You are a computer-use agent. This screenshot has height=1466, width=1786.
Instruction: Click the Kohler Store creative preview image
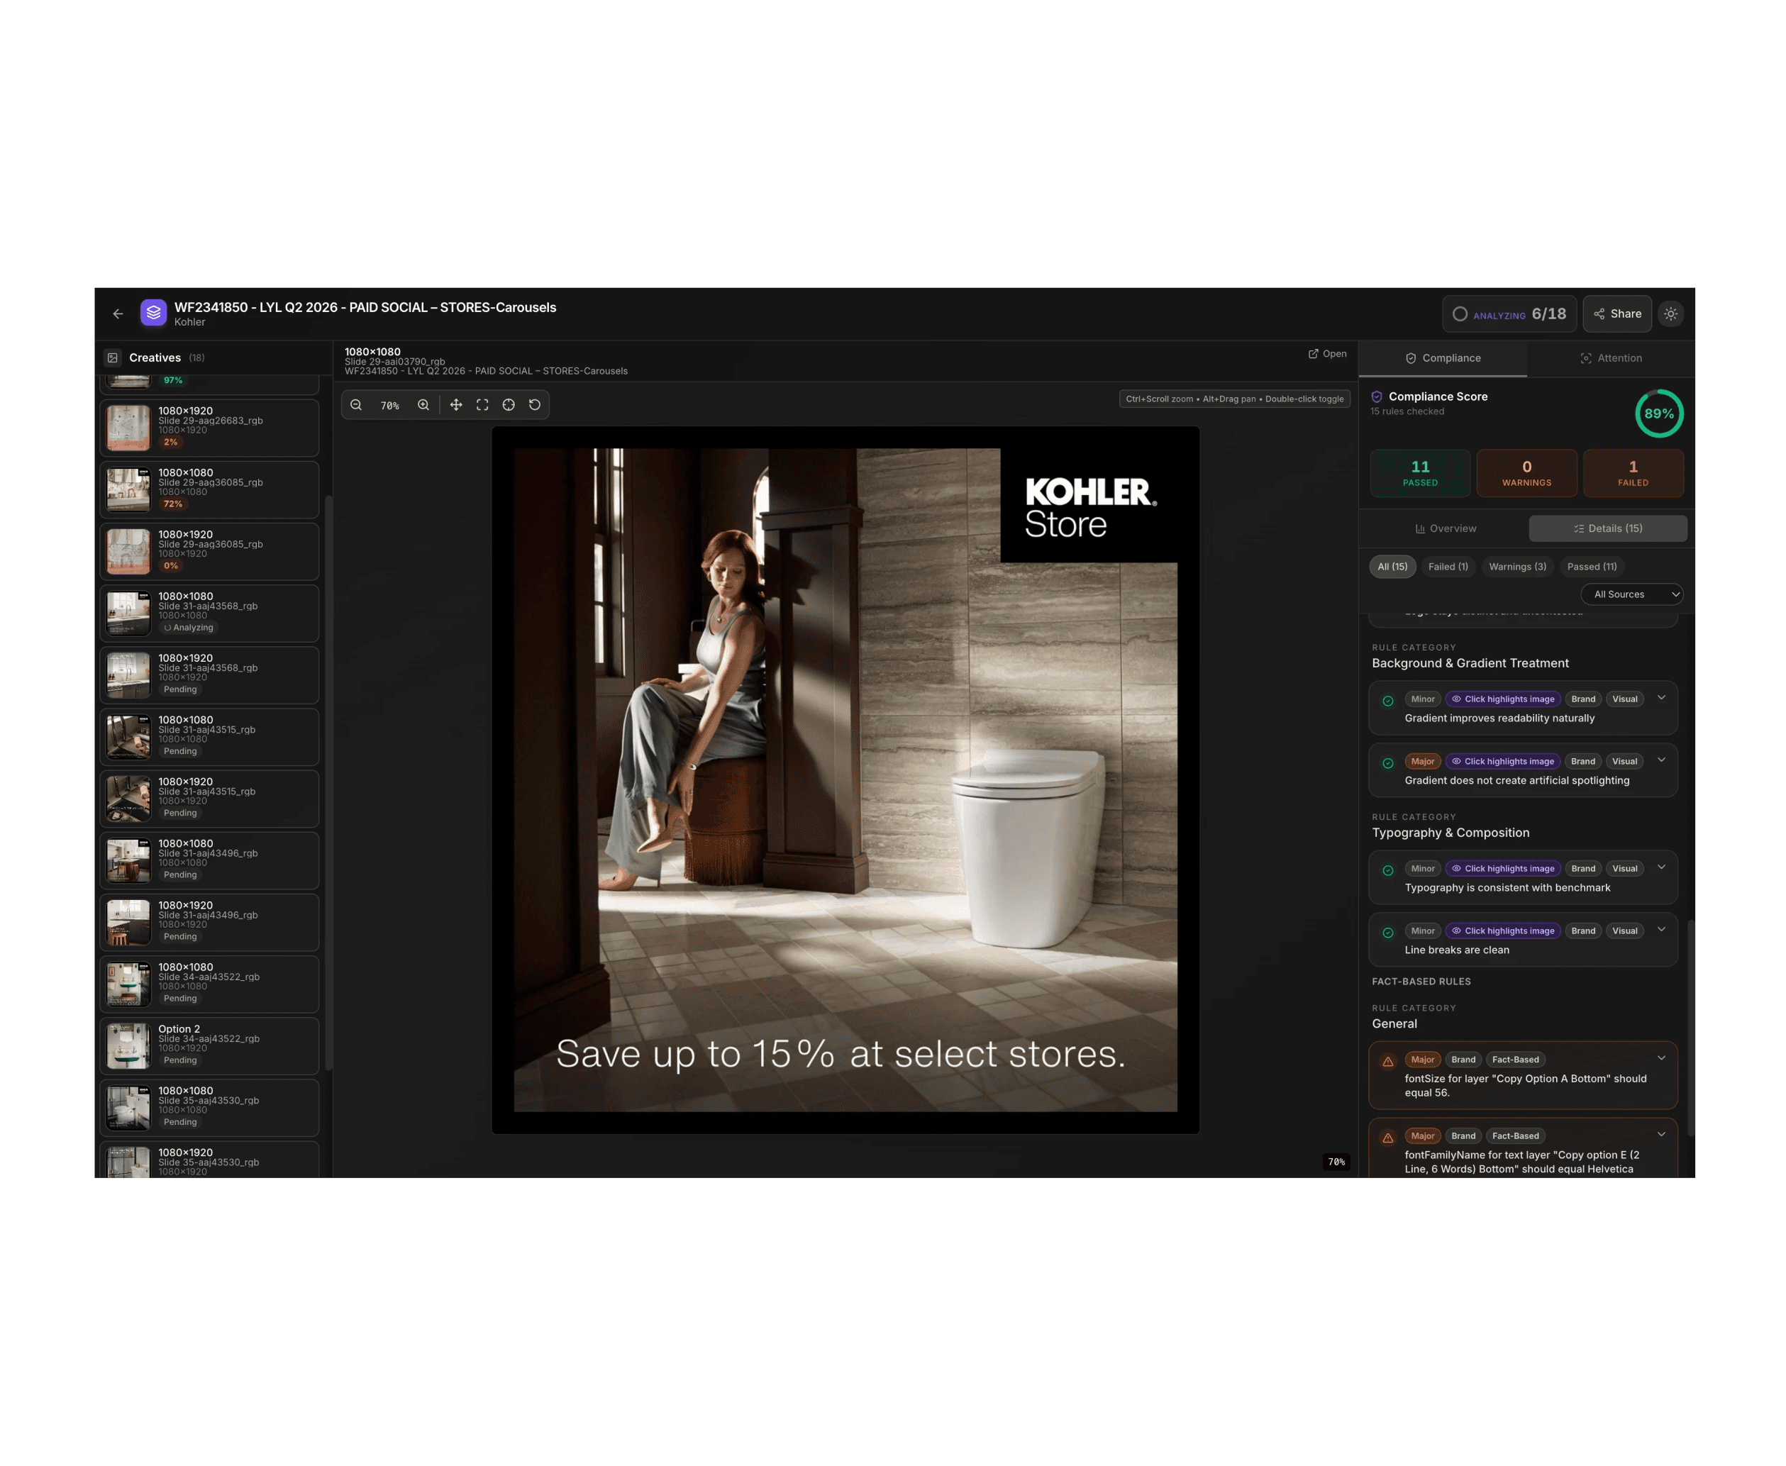(x=845, y=780)
